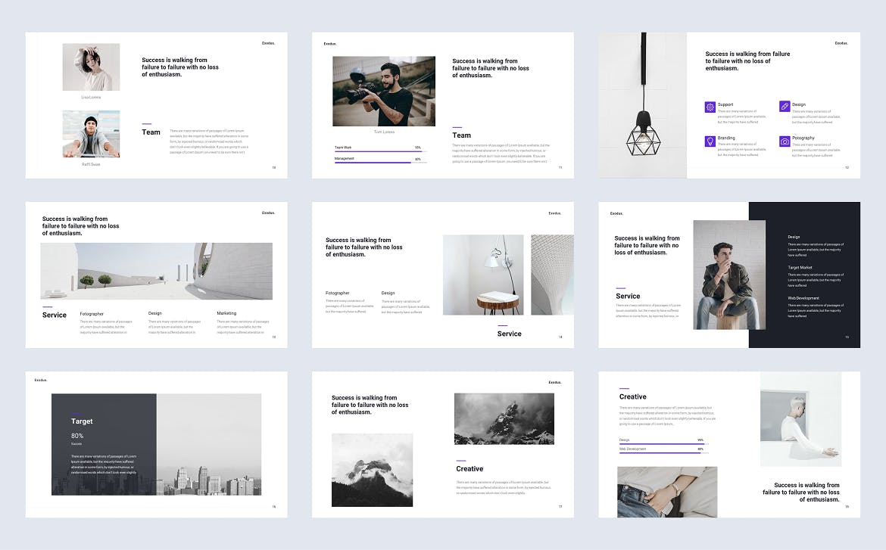Click the Exodus logo on the first slide
Image resolution: width=886 pixels, height=550 pixels.
point(269,44)
